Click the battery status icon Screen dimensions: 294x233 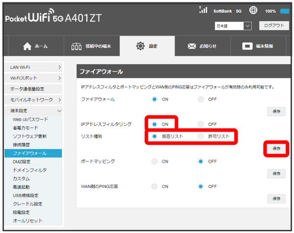pos(284,11)
